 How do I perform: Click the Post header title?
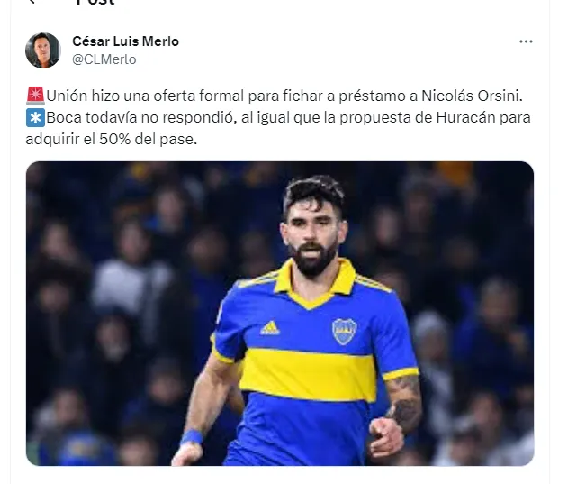point(95,3)
